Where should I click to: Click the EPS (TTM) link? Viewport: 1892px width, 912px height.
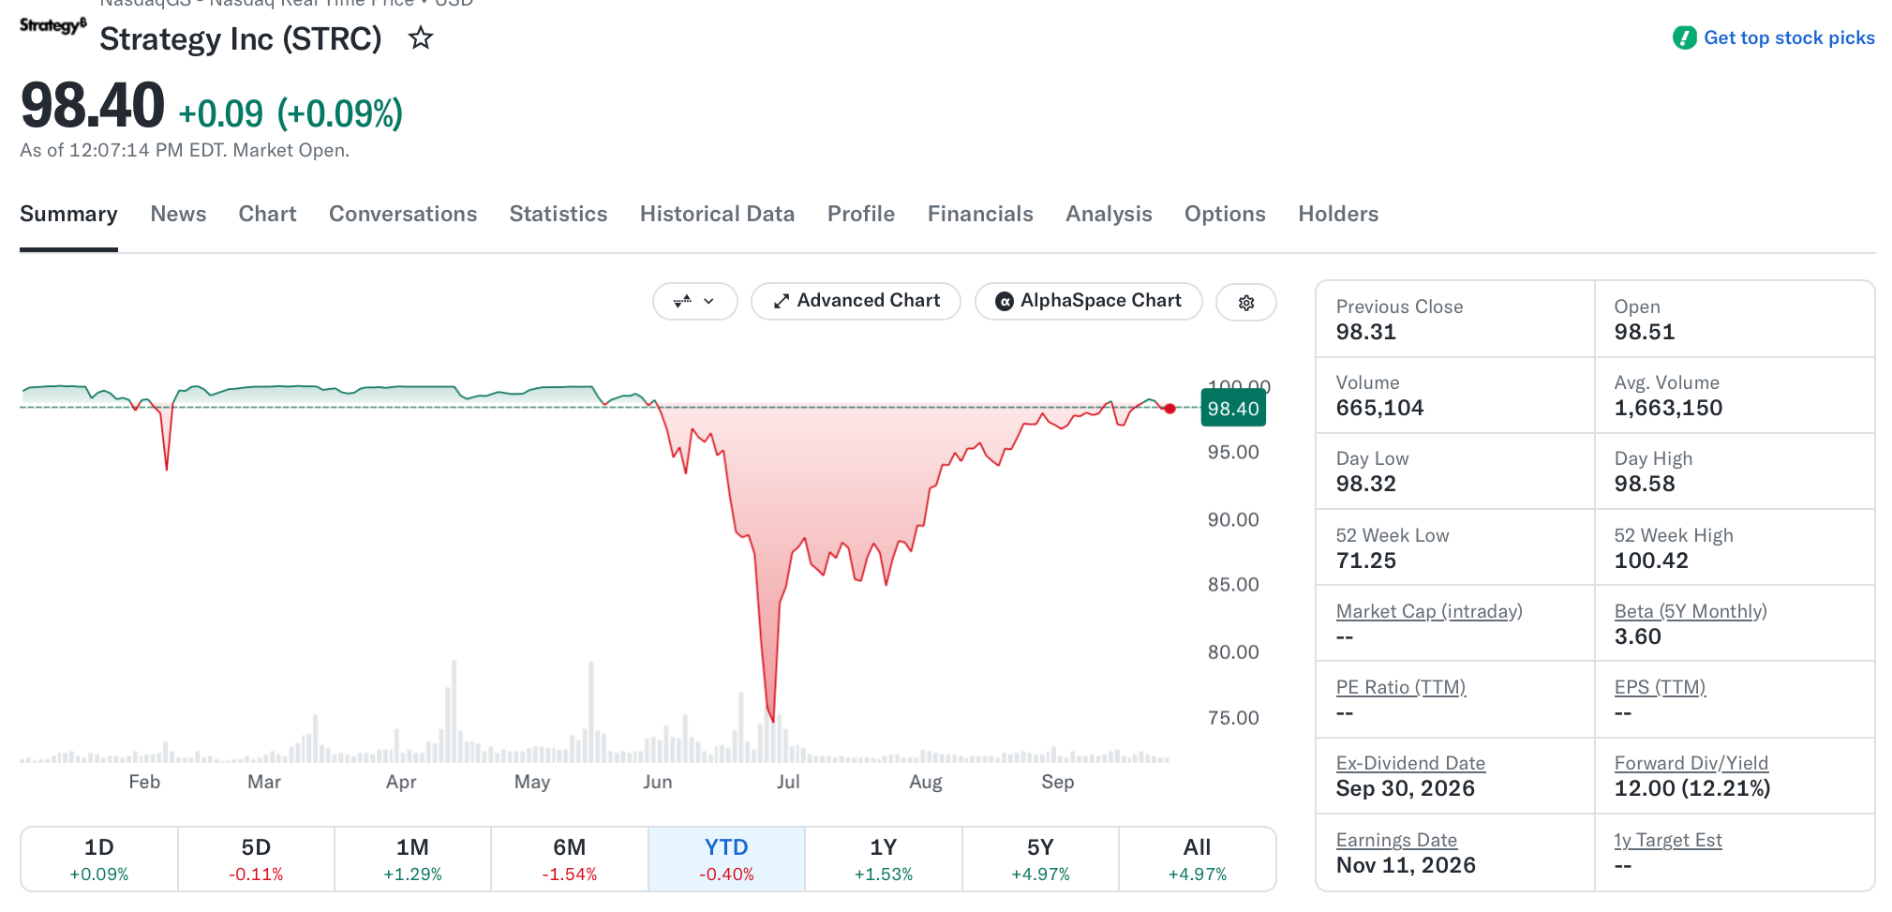coord(1660,687)
